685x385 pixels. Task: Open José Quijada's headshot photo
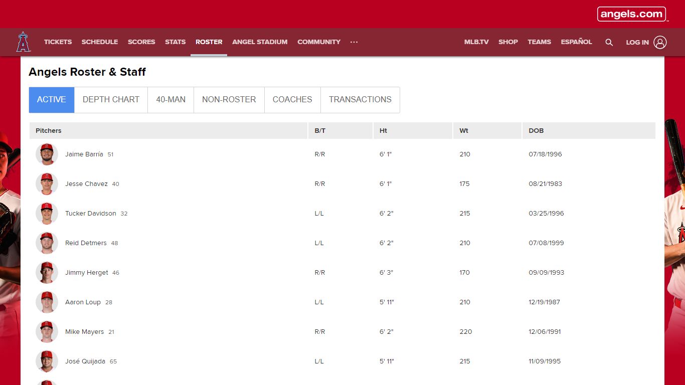[x=47, y=361]
